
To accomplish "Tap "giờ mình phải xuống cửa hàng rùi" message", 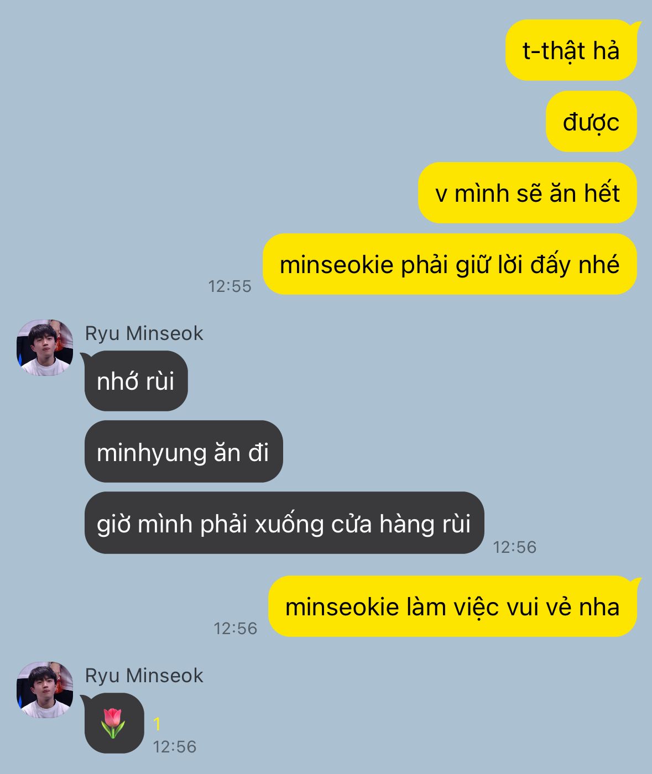I will pos(284,523).
